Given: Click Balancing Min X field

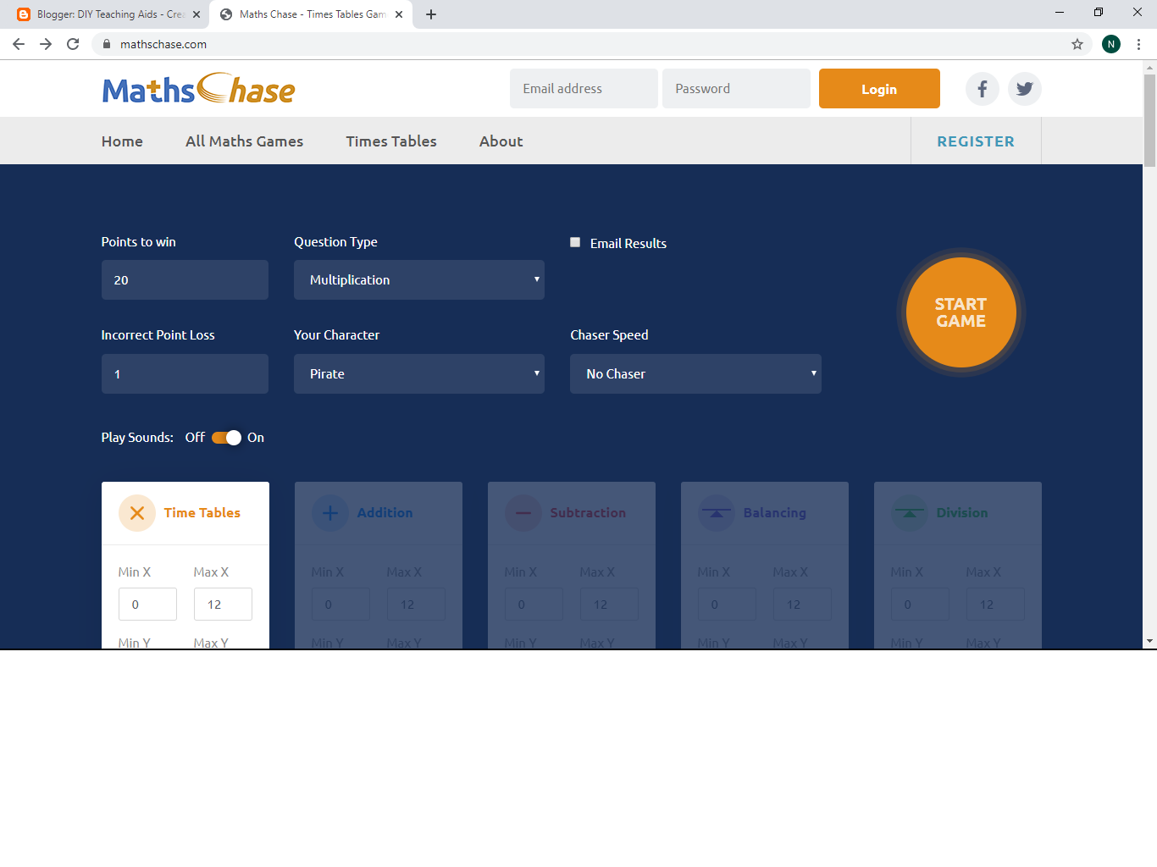Looking at the screenshot, I should (x=727, y=605).
